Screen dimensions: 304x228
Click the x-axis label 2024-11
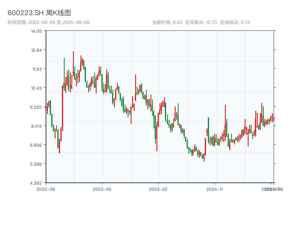tap(214, 189)
